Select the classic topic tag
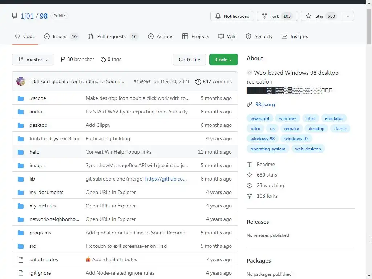372x279 pixels. (340, 129)
